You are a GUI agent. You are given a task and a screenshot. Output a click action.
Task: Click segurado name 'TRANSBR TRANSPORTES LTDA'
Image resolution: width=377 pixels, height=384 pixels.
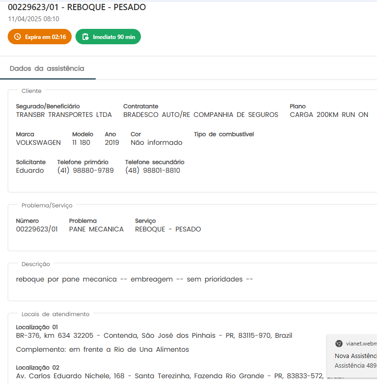click(x=64, y=115)
